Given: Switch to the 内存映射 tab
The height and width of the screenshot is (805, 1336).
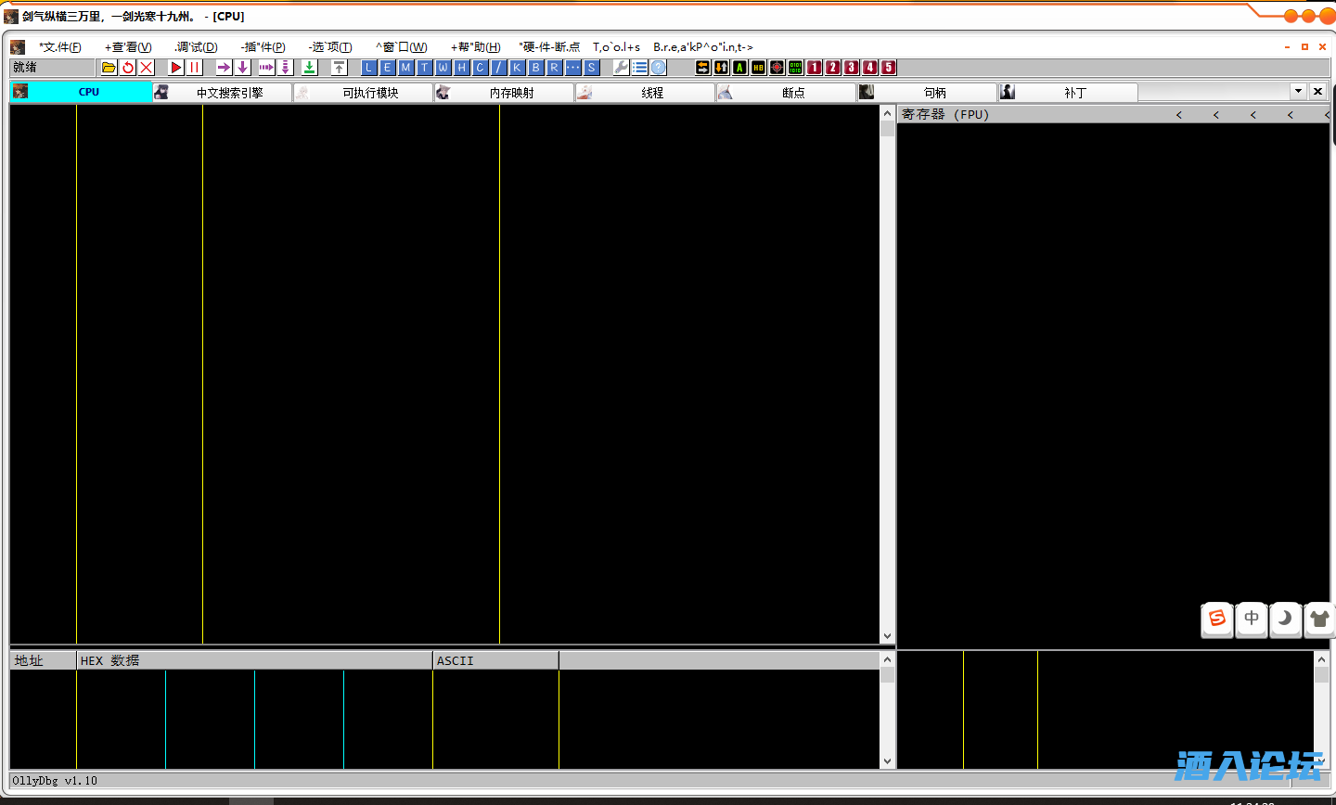Looking at the screenshot, I should tap(511, 93).
